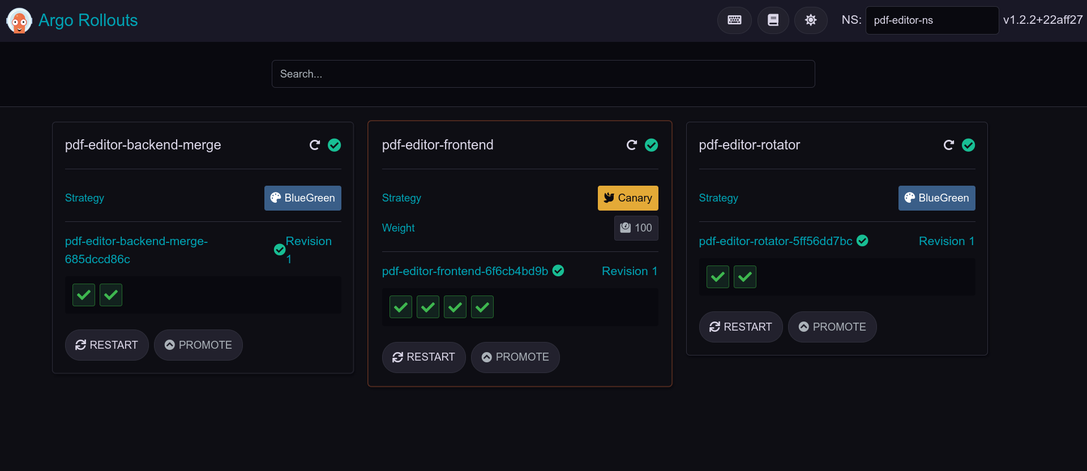Restart the pdf-editor-frontend rollout
The height and width of the screenshot is (471, 1087).
424,357
